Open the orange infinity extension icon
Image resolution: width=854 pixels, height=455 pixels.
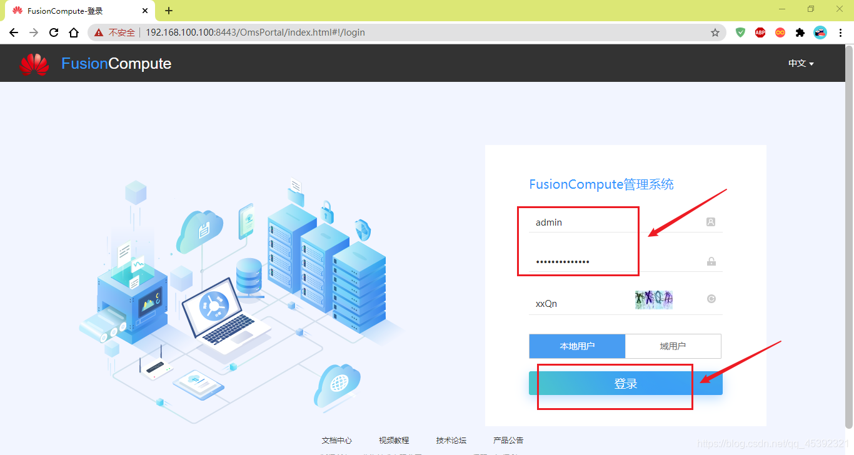780,32
